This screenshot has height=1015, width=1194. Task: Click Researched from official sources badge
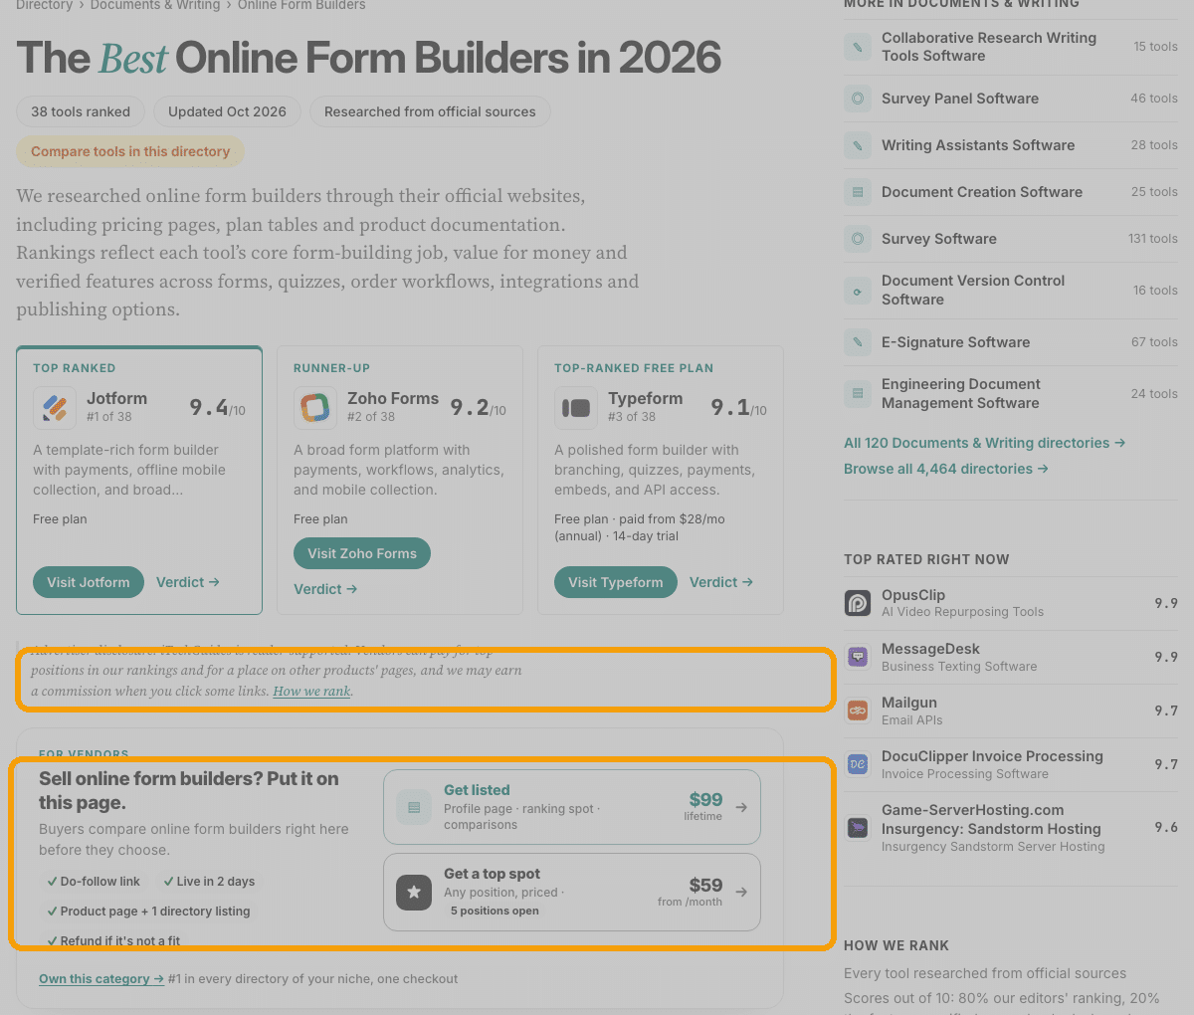(430, 111)
